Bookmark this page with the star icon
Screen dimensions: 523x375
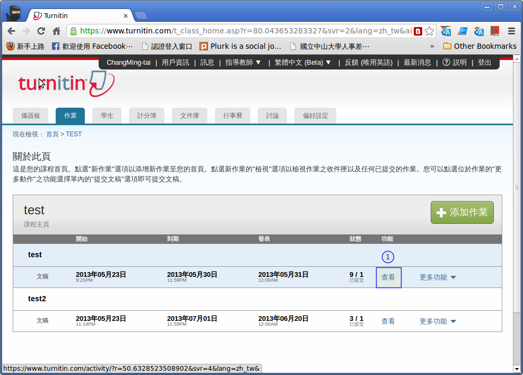(430, 31)
